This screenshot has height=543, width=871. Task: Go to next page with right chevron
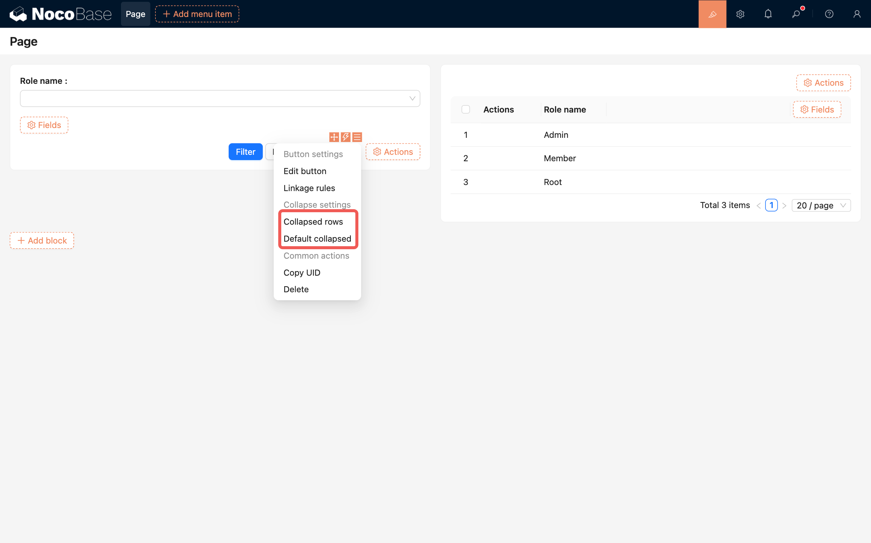tap(784, 205)
